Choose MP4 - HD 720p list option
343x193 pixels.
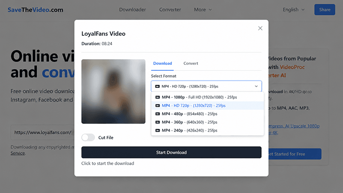click(207, 106)
